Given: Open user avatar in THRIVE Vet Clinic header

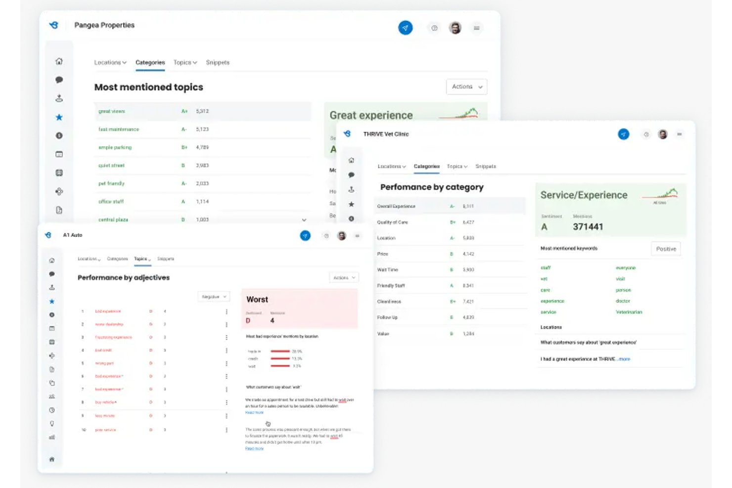Looking at the screenshot, I should pos(663,134).
